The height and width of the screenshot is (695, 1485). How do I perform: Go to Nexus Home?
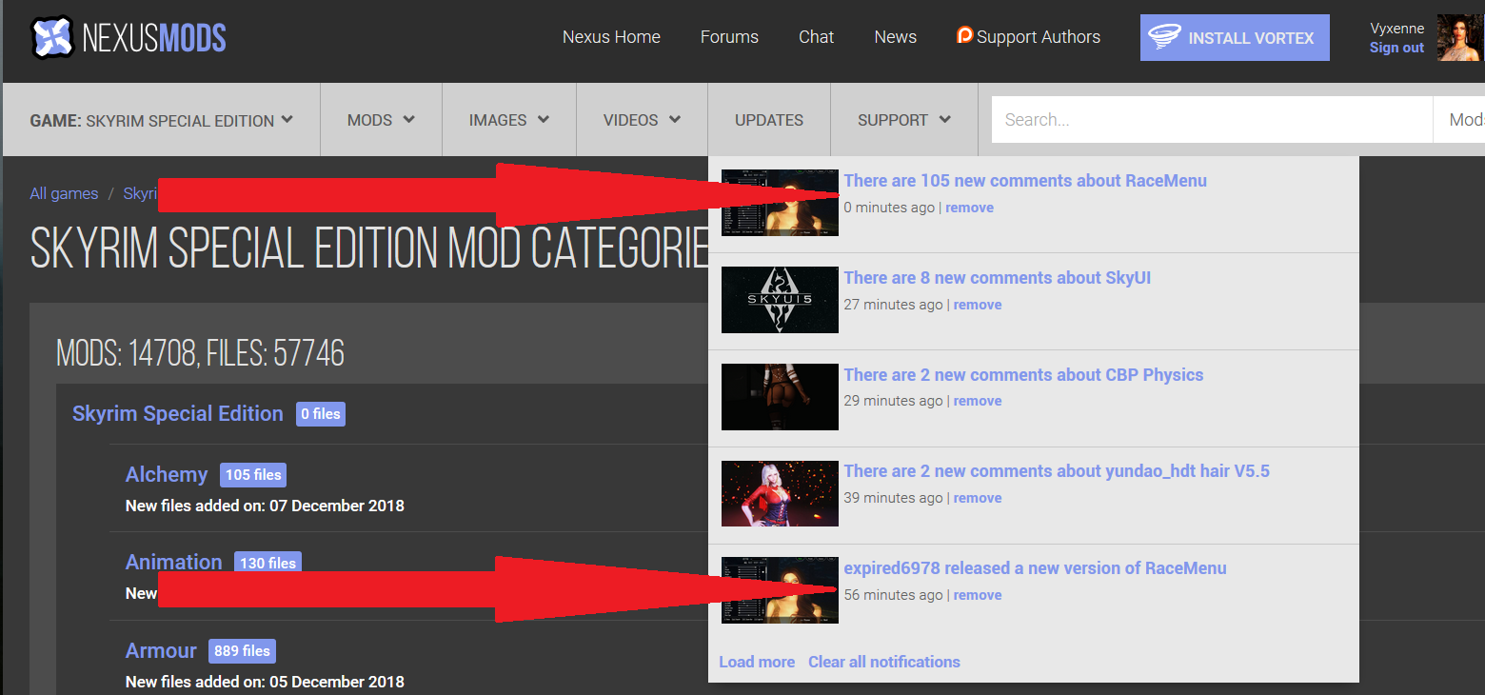611,37
